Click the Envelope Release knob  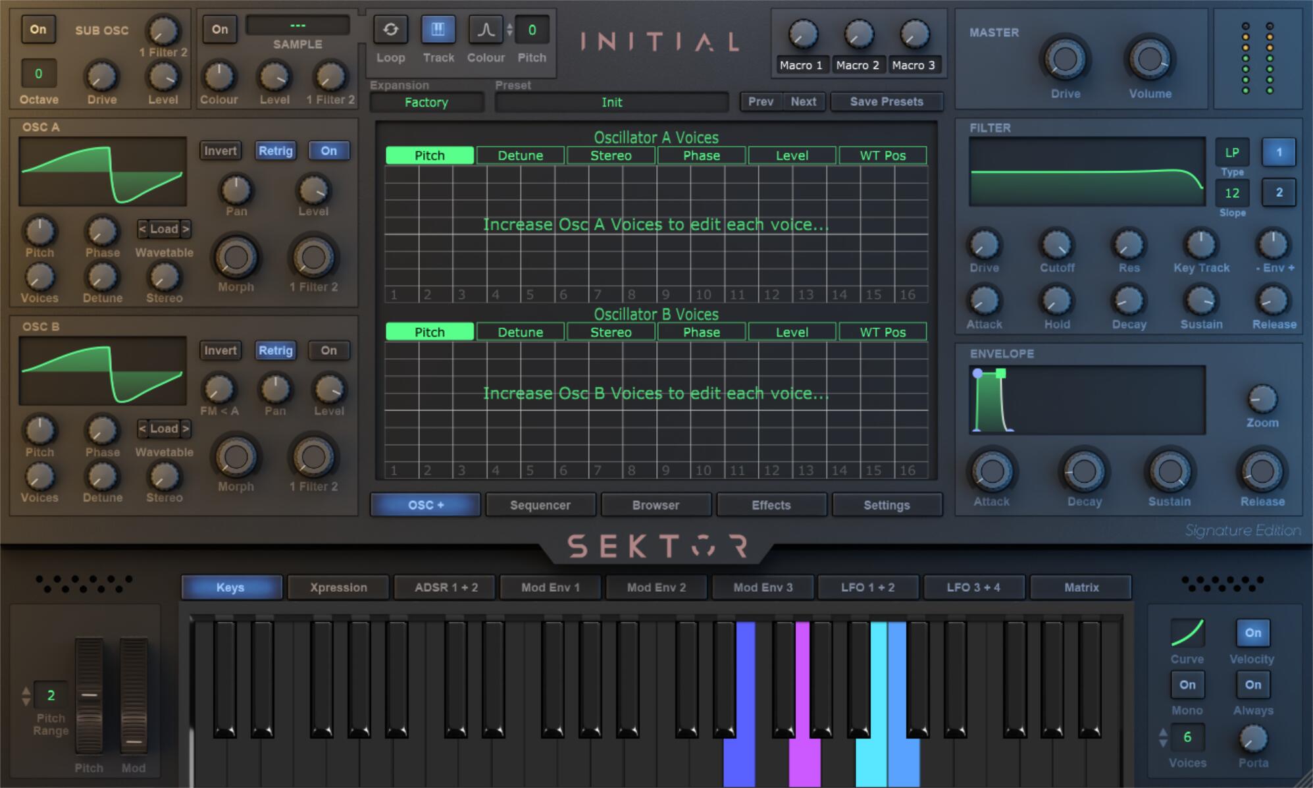coord(1262,471)
